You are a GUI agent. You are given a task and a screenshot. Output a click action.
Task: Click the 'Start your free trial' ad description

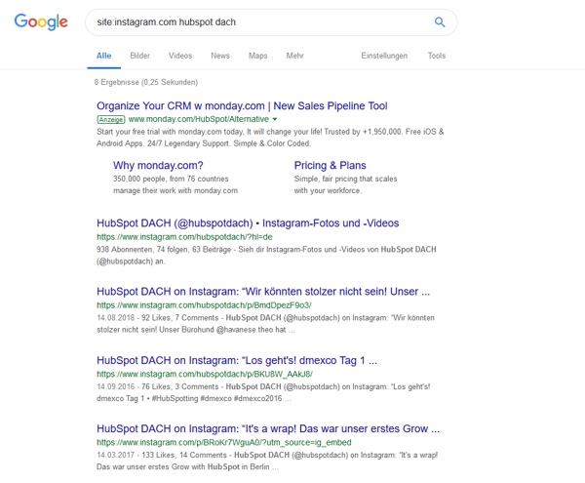[270, 138]
